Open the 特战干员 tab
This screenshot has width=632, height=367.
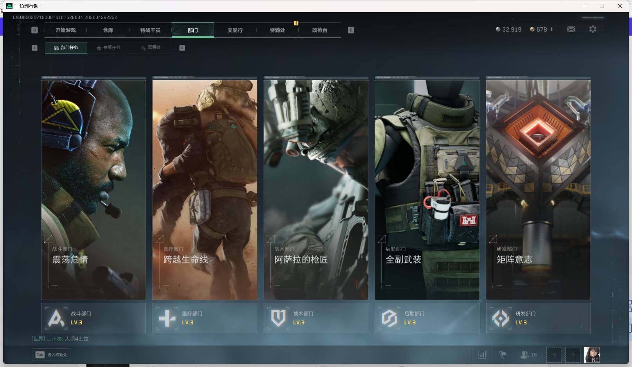click(150, 30)
